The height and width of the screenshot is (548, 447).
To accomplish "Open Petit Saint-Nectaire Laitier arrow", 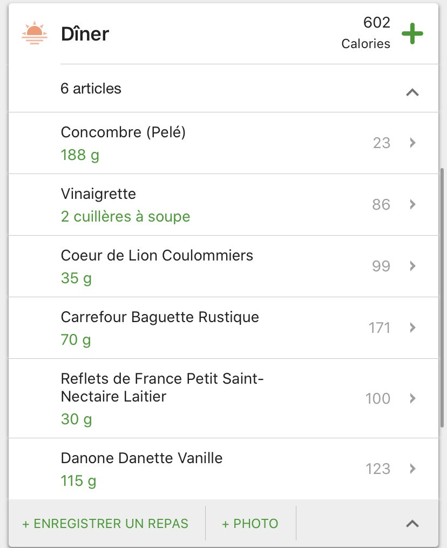I will [x=412, y=398].
